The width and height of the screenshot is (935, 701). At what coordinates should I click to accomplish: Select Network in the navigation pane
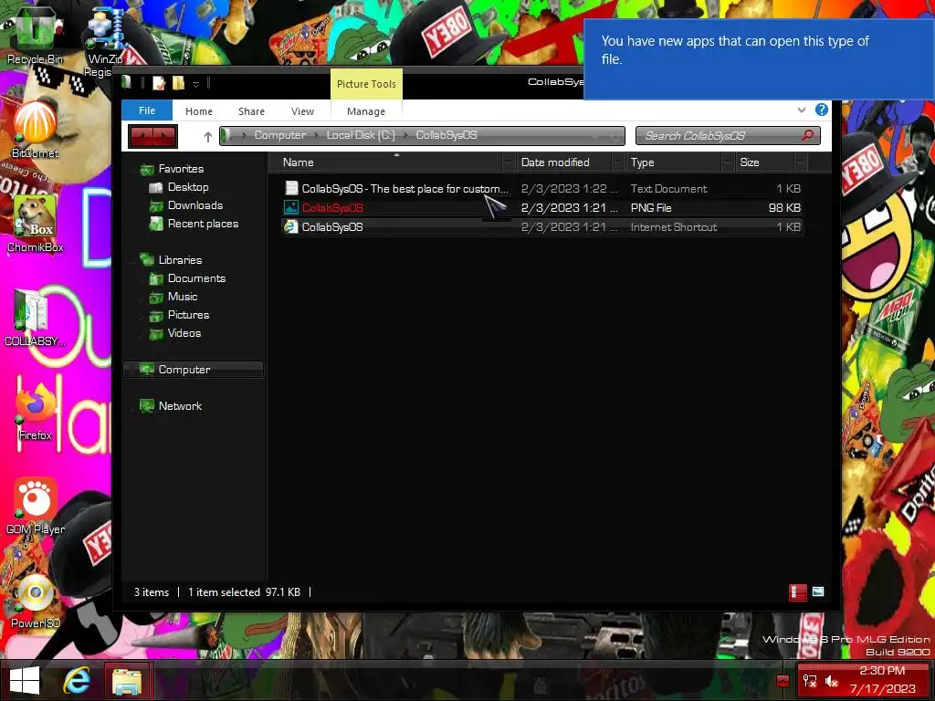[x=180, y=406]
